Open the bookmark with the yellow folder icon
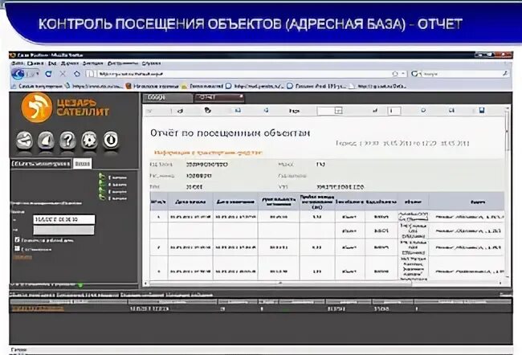This screenshot has width=522, height=355. click(x=202, y=86)
